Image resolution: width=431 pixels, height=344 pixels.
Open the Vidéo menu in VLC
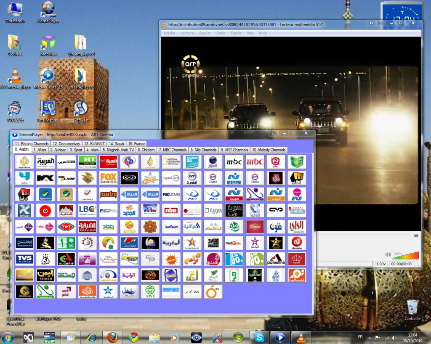click(220, 33)
